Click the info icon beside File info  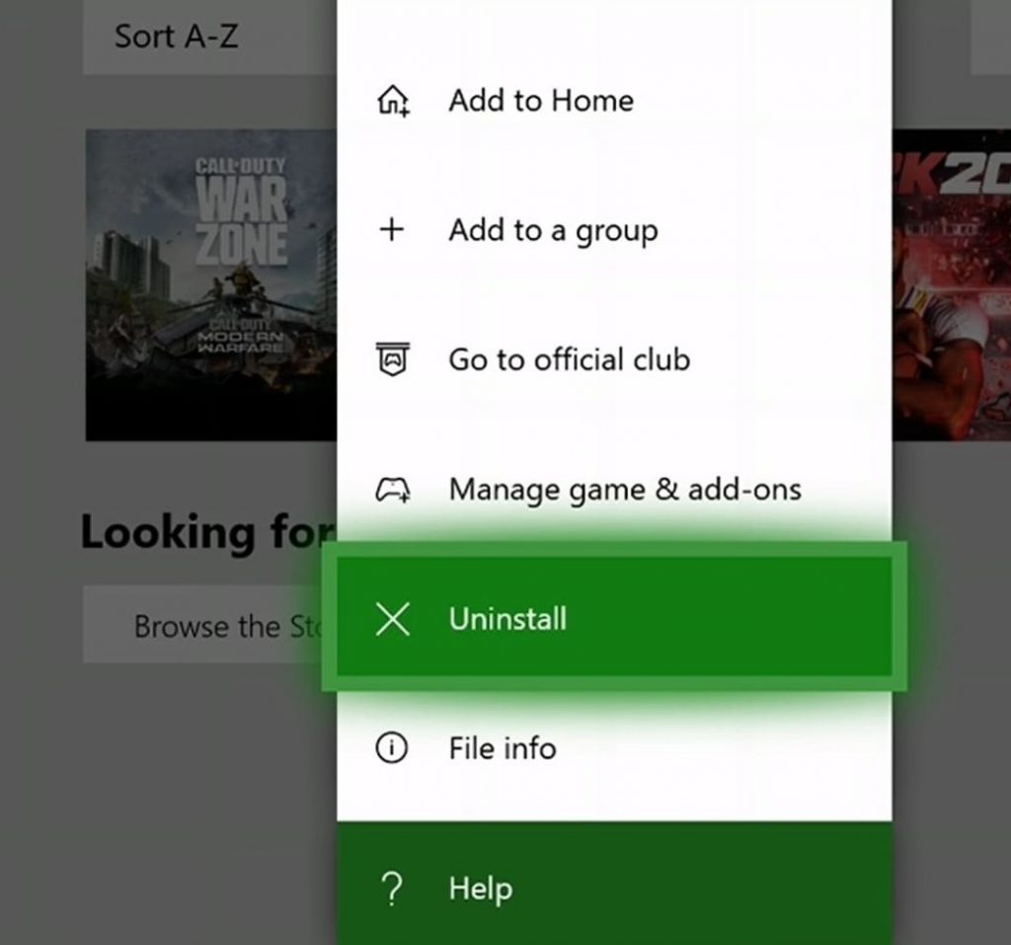tap(392, 748)
